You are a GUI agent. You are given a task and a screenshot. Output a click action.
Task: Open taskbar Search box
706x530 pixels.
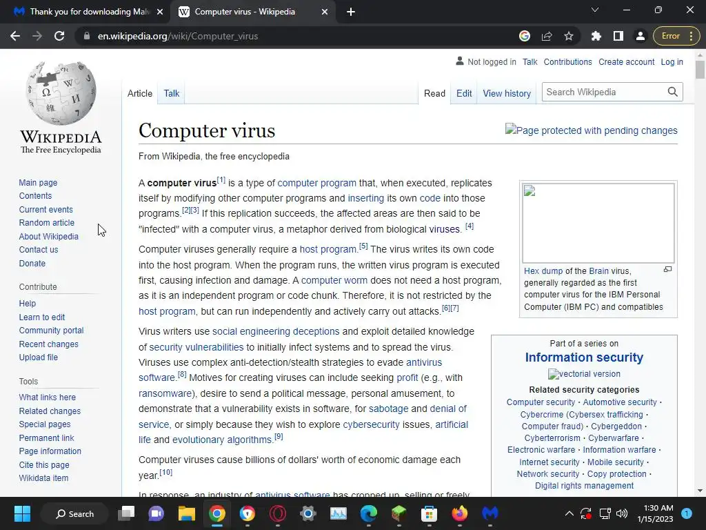tap(74, 513)
